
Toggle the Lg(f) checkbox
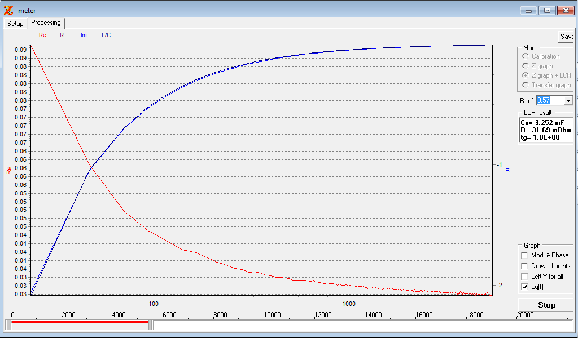coord(524,287)
